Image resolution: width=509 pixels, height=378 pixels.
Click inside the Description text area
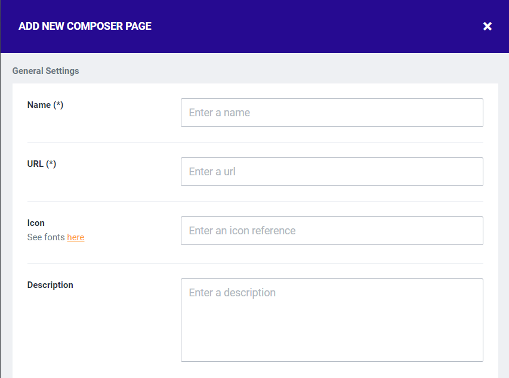(x=332, y=320)
